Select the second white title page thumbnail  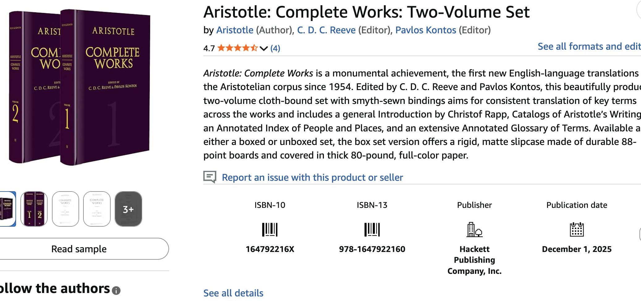click(97, 209)
